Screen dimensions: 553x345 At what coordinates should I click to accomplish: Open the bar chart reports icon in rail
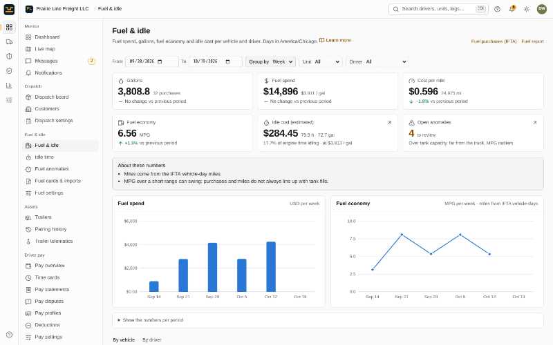[x=9, y=86]
